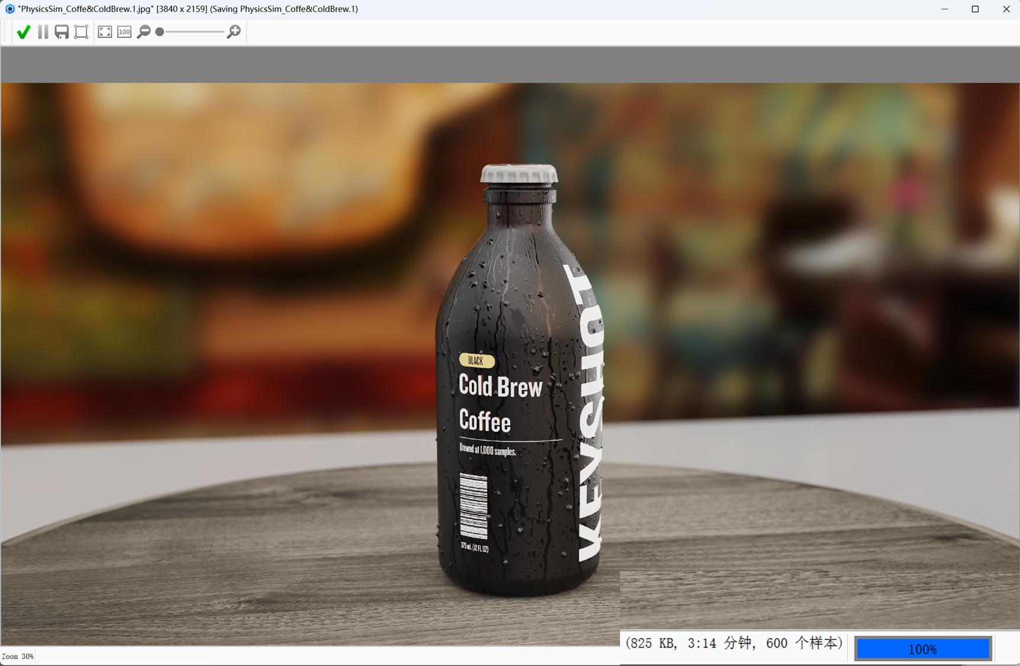
Task: Close the KeyShot render window
Action: [1007, 9]
